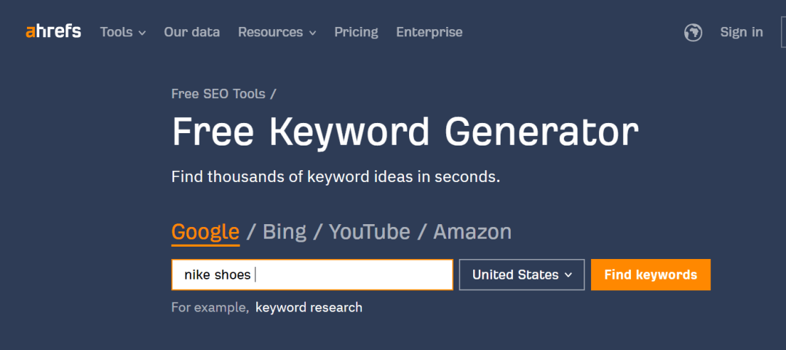Screen dimensions: 786x350
Task: Switch to the YouTube tab
Action: click(x=370, y=232)
